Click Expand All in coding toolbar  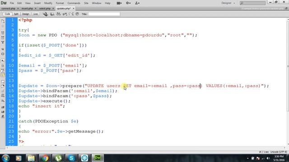click(3, 42)
